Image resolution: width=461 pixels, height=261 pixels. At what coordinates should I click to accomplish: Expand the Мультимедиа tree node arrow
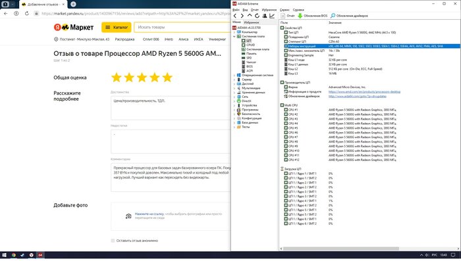coord(234,88)
